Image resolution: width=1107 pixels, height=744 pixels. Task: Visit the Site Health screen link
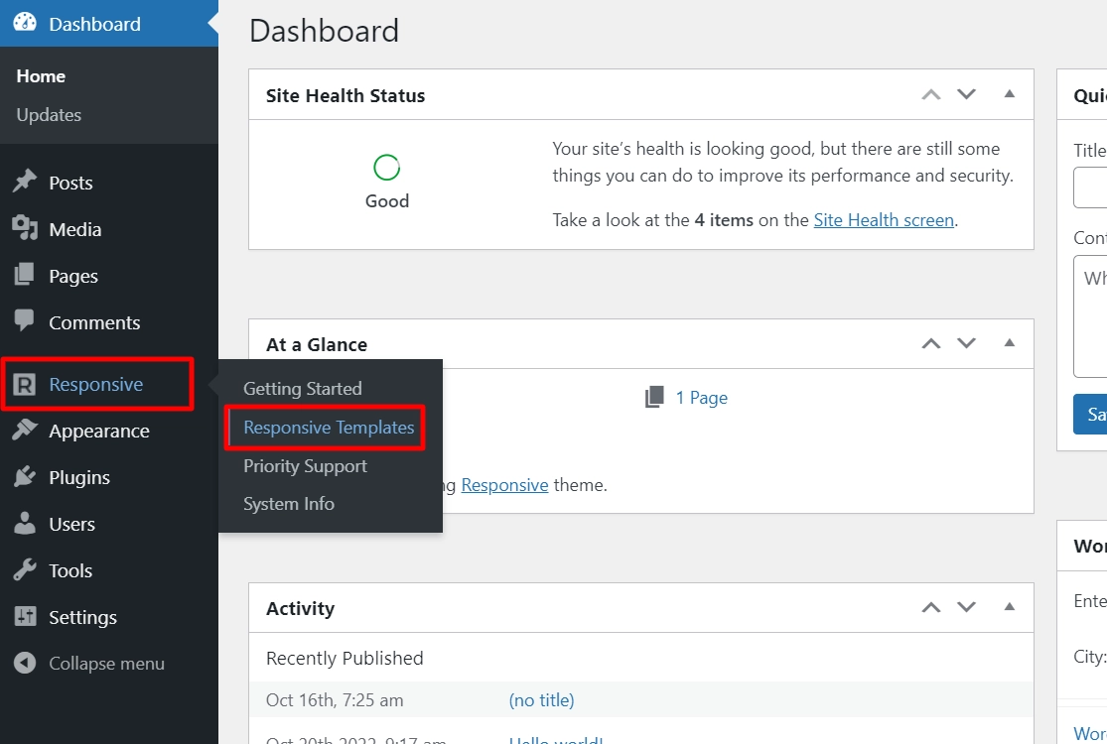click(883, 219)
